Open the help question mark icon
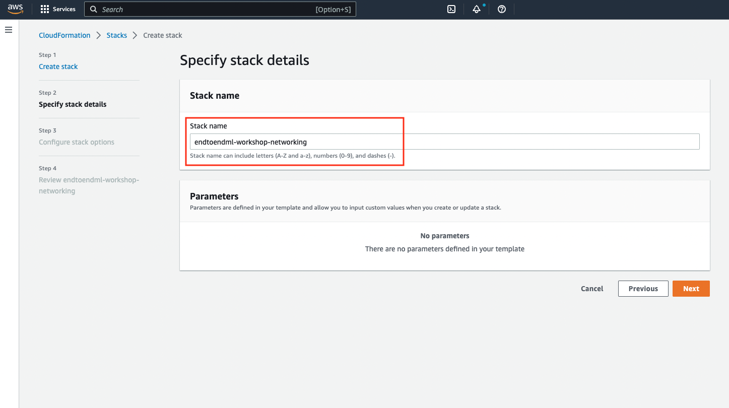Viewport: 729px width, 408px height. point(502,9)
